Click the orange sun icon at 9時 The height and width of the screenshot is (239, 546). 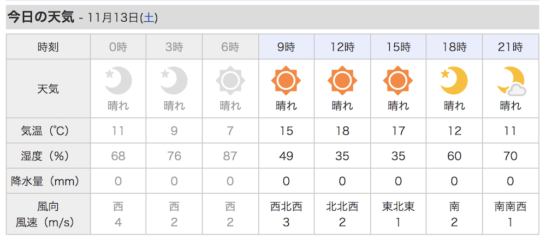[286, 81]
